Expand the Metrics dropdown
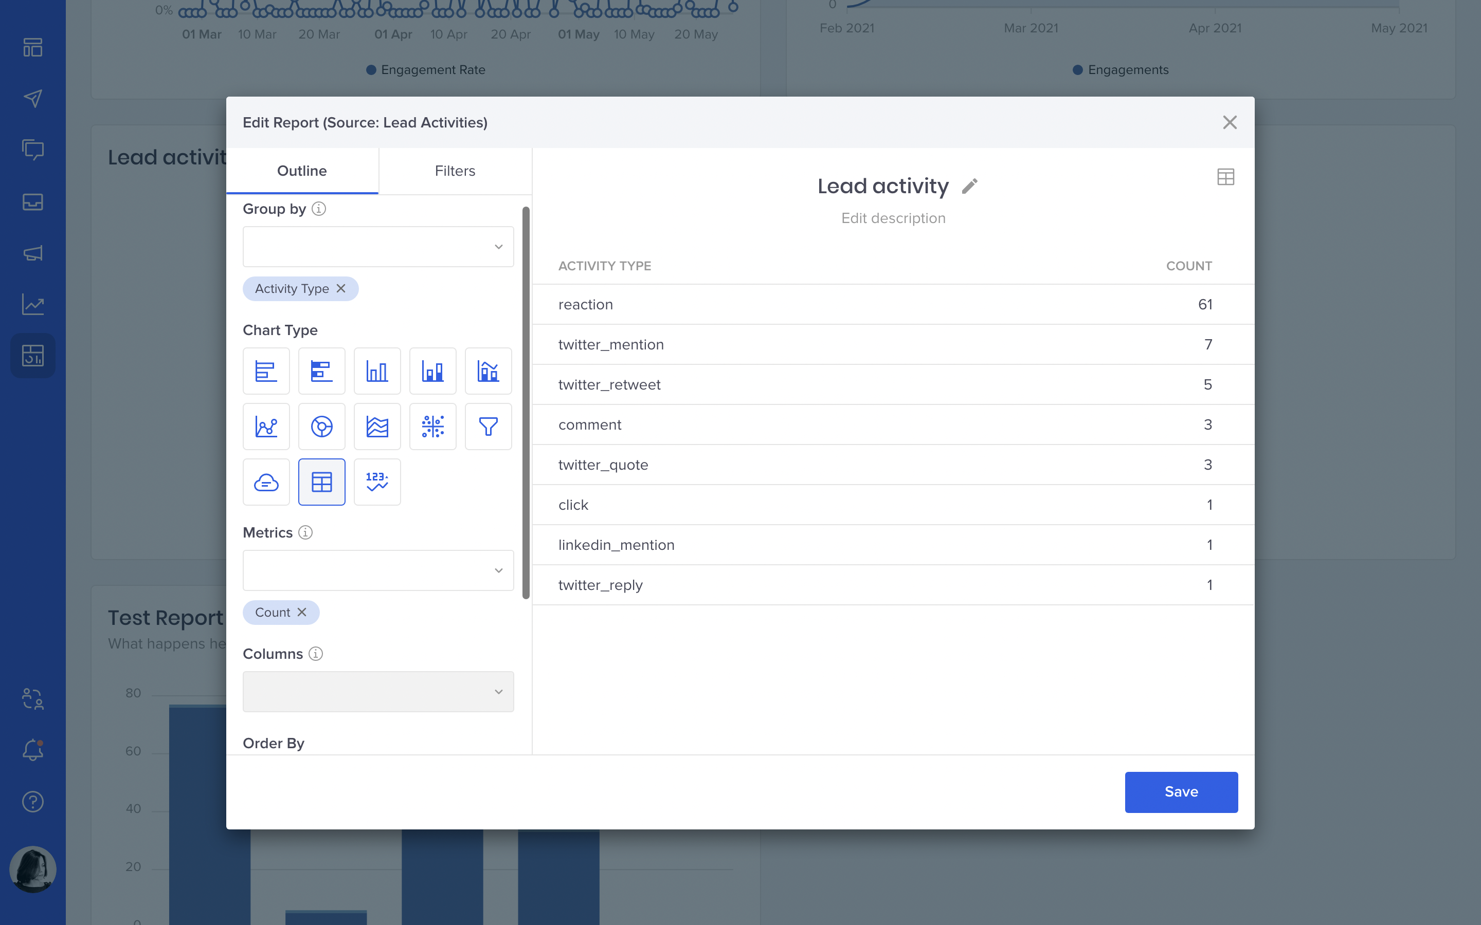 (x=377, y=570)
